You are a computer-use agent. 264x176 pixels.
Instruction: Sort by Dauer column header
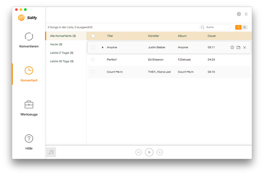212,36
